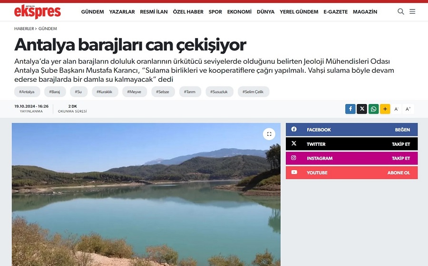Viewport: 428px width, 266px height.
Task: Like the FACEBOOK BEĞEN bar
Action: (351, 130)
